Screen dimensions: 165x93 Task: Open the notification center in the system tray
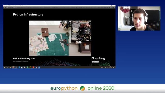tap(114, 67)
